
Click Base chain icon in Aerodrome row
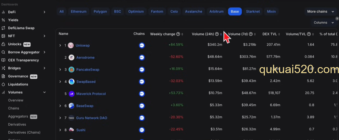coord(142,57)
